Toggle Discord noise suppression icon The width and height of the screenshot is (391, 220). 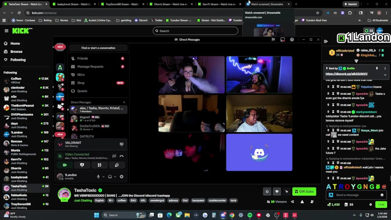tap(114, 156)
